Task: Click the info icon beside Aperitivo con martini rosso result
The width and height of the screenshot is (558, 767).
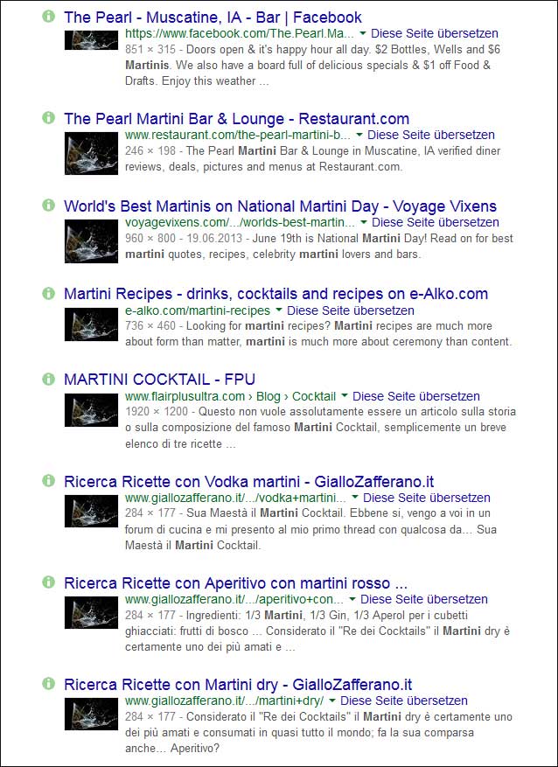Action: (x=48, y=582)
